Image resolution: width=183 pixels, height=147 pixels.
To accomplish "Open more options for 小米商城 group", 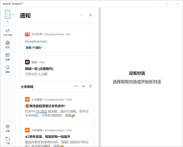I will [76, 86].
